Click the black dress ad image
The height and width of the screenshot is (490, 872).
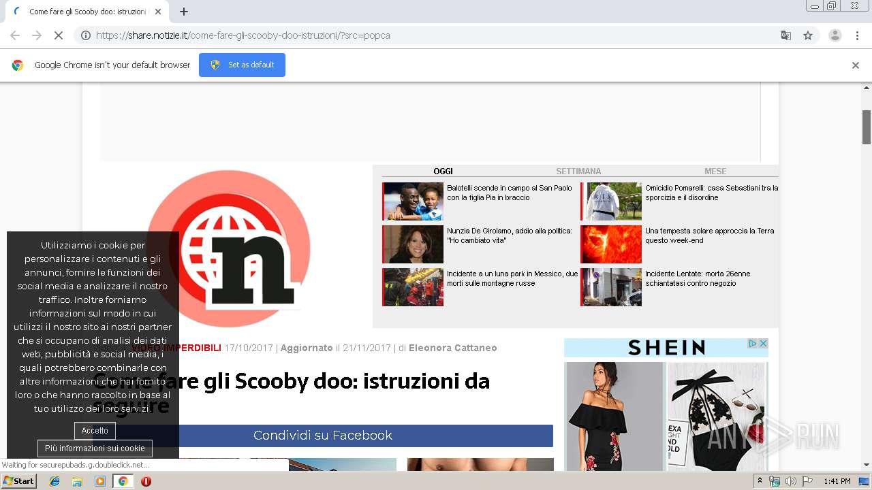614,416
